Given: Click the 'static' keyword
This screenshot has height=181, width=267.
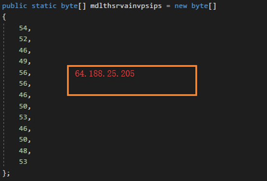Looking at the screenshot, I should tap(44, 6).
